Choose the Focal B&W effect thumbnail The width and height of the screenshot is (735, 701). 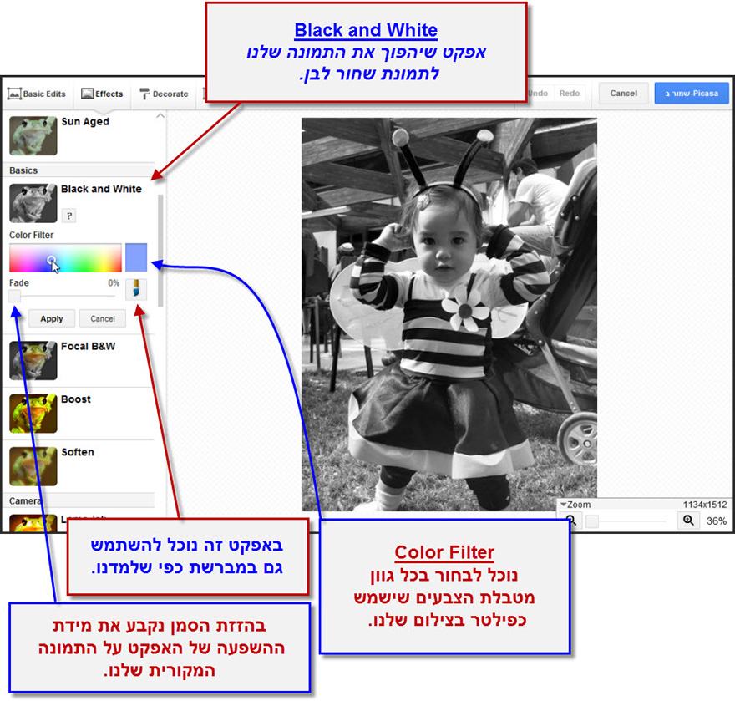(x=33, y=360)
